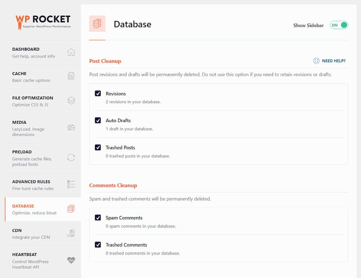Click the Media images icon
361x278 pixels.
(71, 127)
